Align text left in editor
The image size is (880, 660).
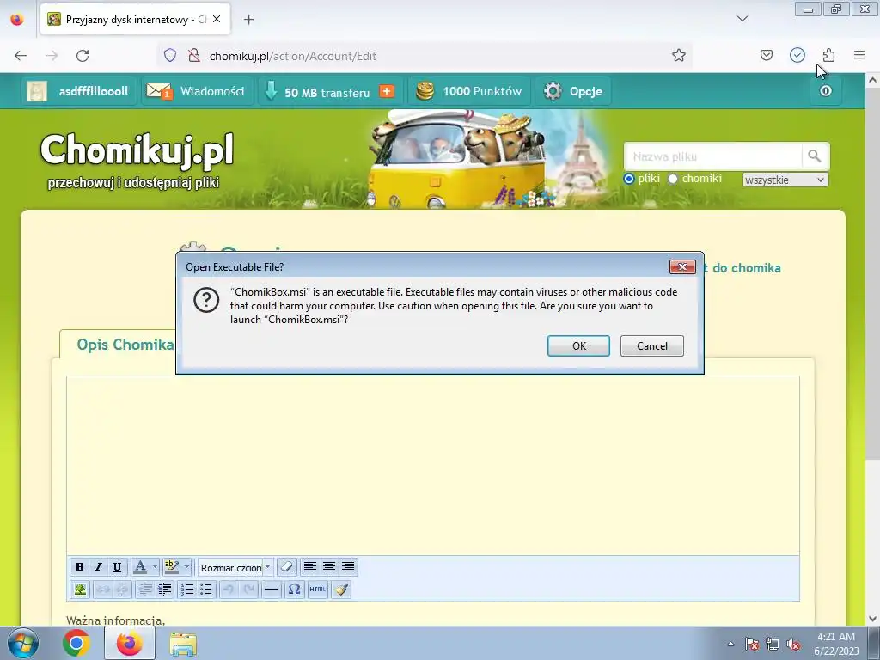309,567
